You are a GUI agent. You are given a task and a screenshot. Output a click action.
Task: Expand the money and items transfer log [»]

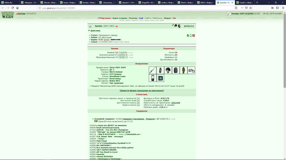click(138, 98)
